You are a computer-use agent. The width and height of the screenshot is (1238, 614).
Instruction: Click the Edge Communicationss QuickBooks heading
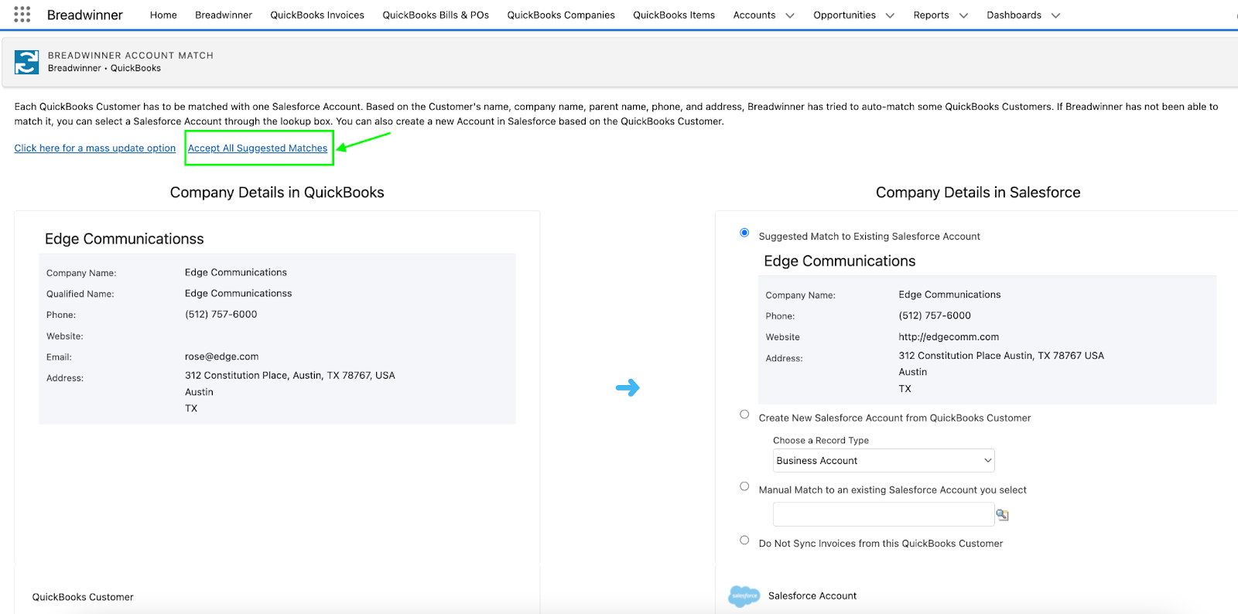[125, 239]
